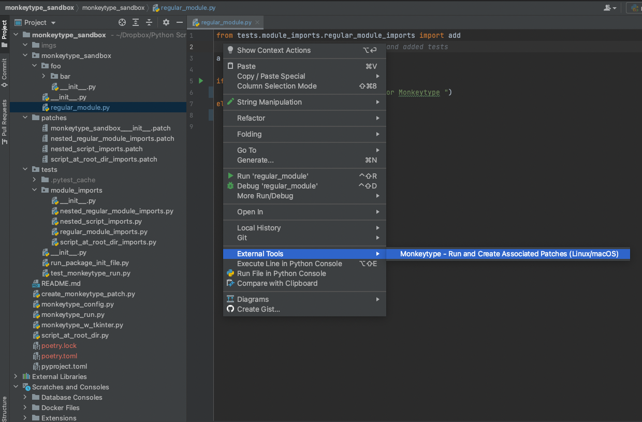Image resolution: width=642 pixels, height=422 pixels.
Task: Select Column Selection Mode
Action: click(304, 86)
